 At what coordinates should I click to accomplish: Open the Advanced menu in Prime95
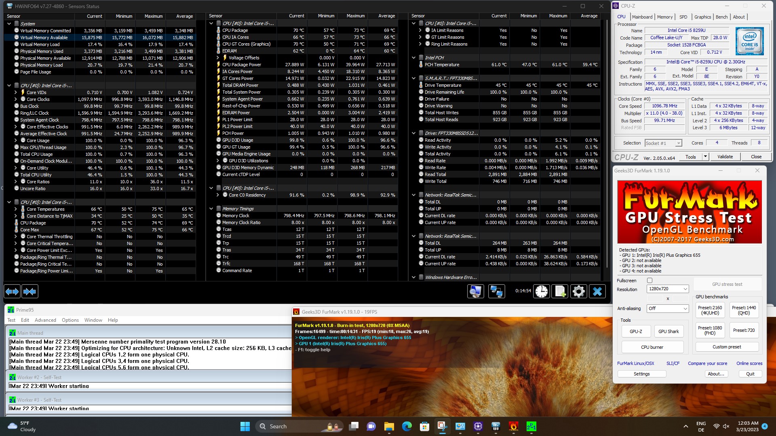point(45,320)
